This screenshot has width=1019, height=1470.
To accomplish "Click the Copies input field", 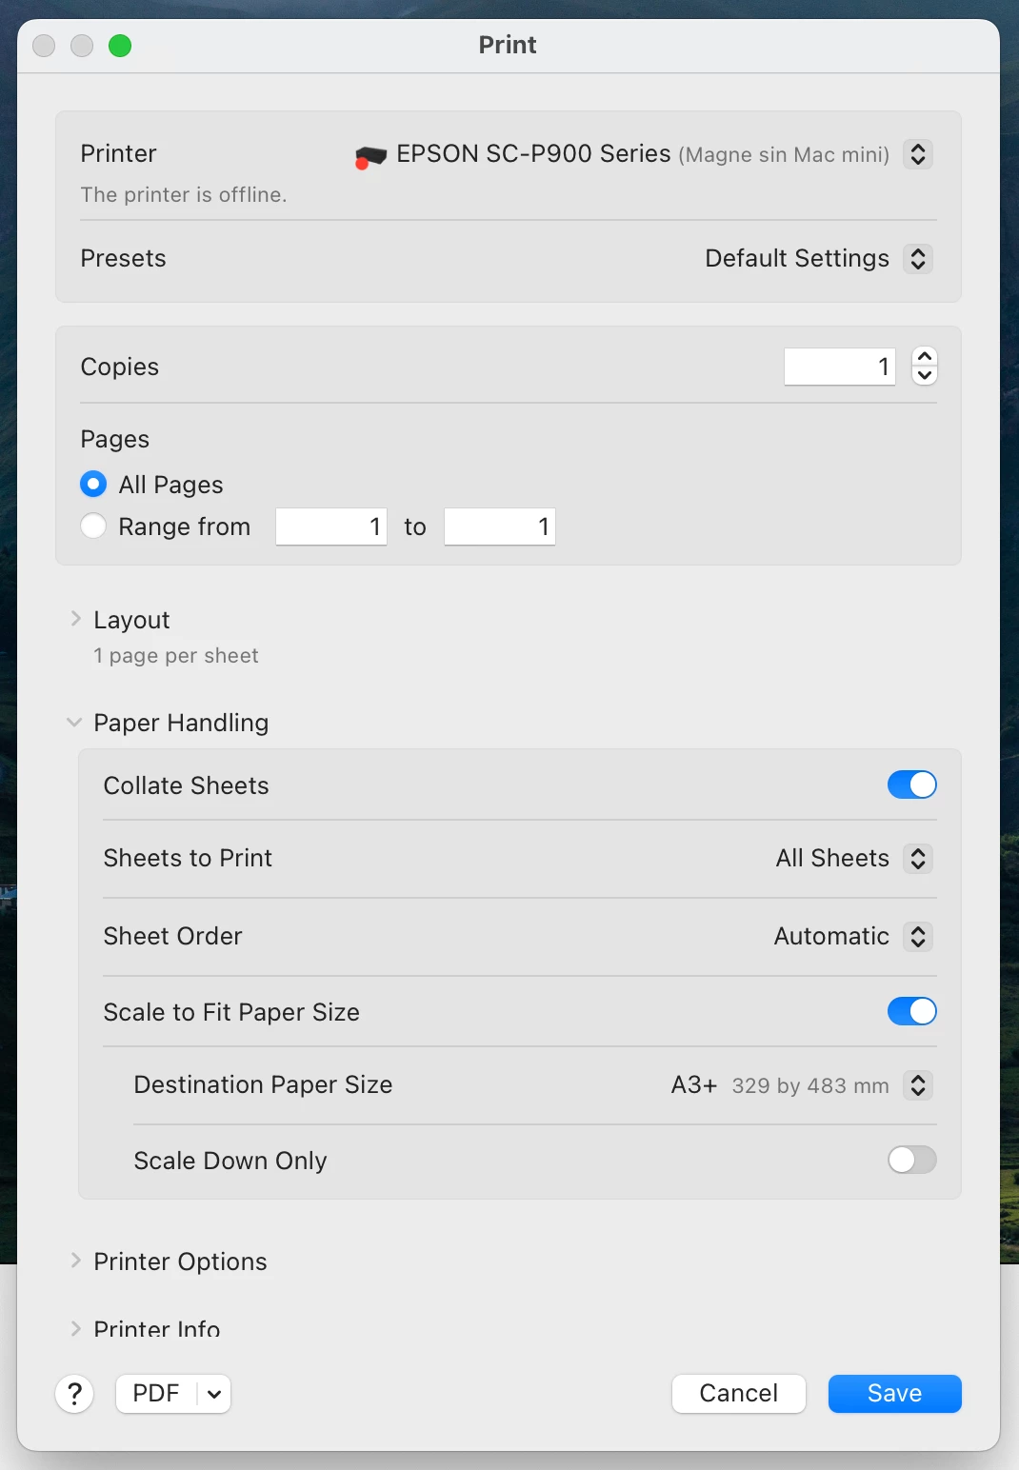I will (x=840, y=367).
